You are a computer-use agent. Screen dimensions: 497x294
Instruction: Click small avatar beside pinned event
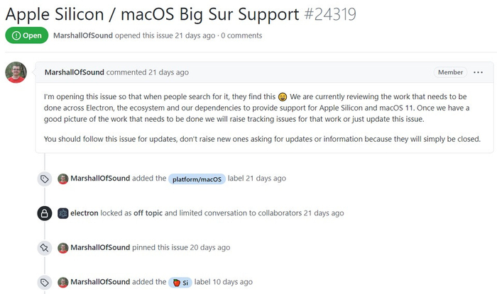[x=62, y=247]
